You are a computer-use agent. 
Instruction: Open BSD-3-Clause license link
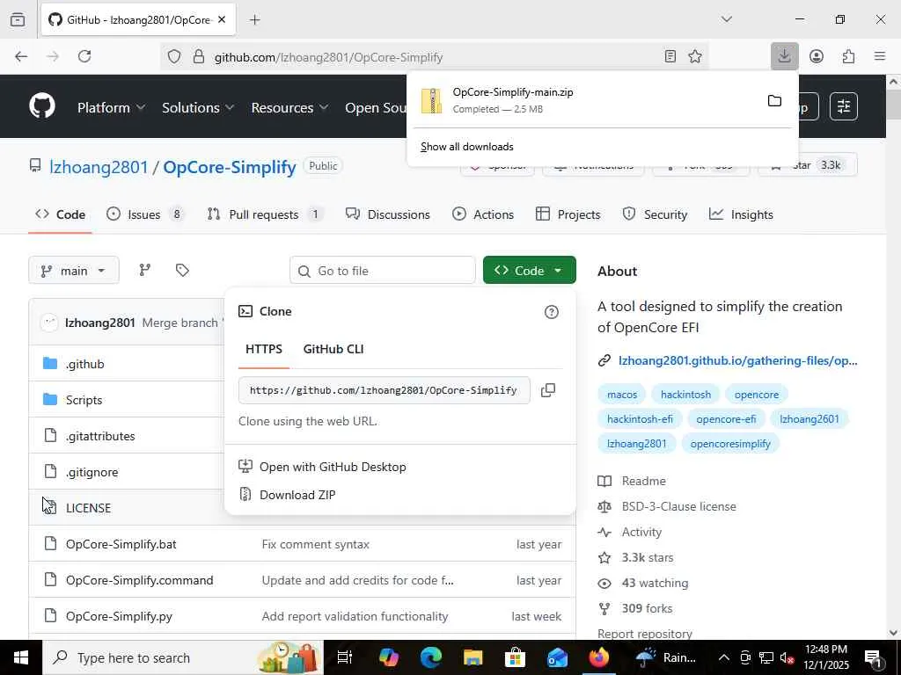pos(678,506)
